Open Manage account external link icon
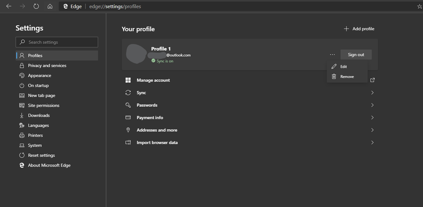Viewport: 423px width, 207px height. coord(373,80)
